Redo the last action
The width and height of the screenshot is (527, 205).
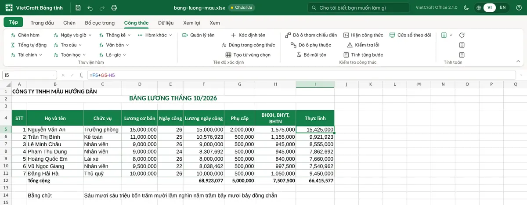pyautogui.click(x=102, y=7)
